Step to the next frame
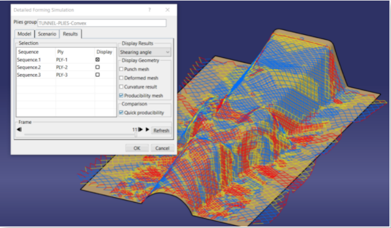Viewport: 391px width, 228px height. [x=141, y=129]
